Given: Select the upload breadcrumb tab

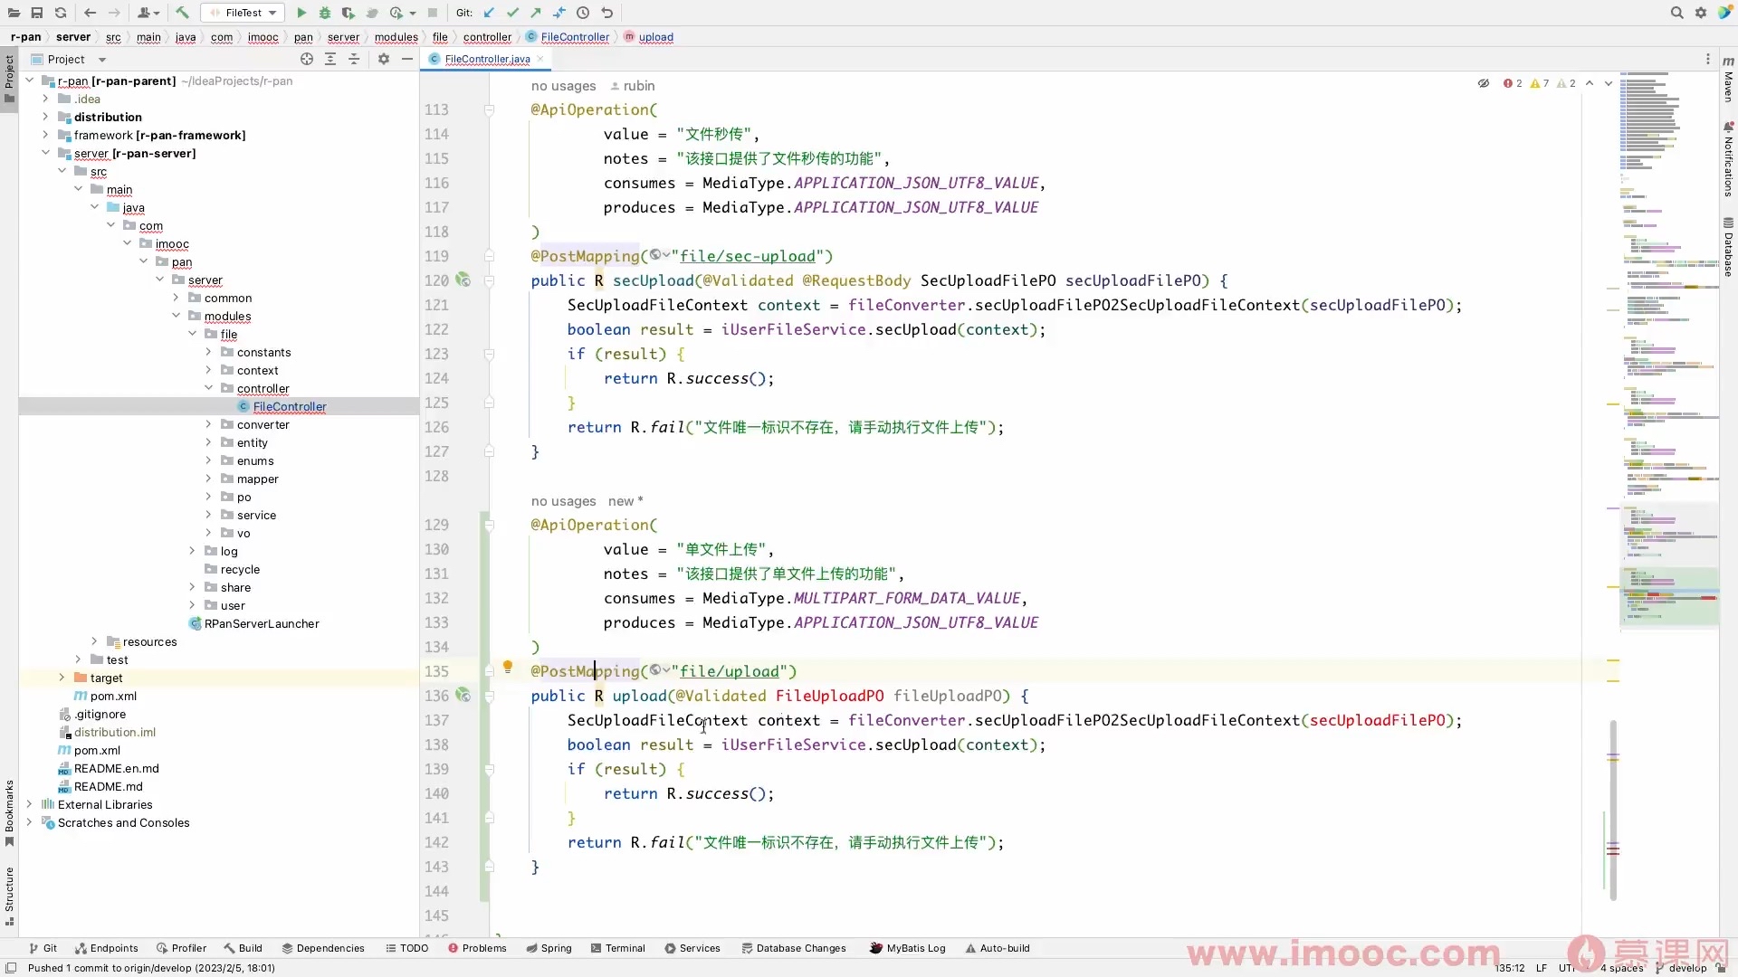Looking at the screenshot, I should [x=658, y=37].
